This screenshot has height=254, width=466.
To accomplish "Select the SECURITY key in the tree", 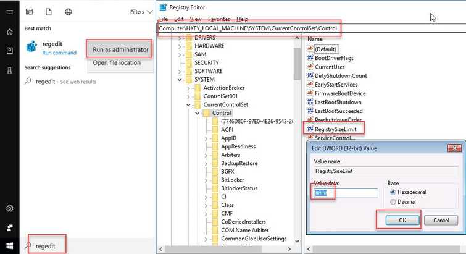I will (207, 63).
